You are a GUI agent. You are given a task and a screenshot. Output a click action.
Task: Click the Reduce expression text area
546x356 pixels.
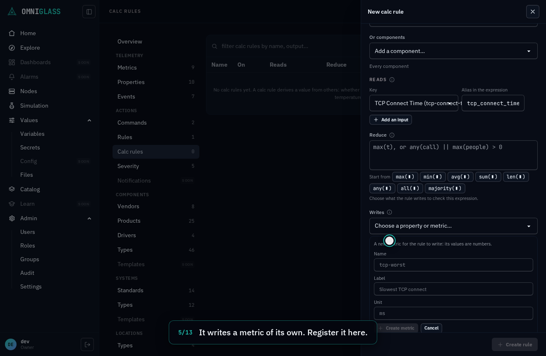[453, 155]
